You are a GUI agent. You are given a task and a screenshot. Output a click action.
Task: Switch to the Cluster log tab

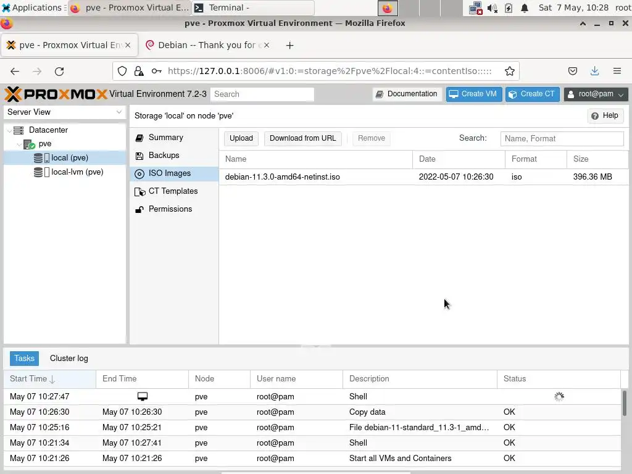(69, 359)
